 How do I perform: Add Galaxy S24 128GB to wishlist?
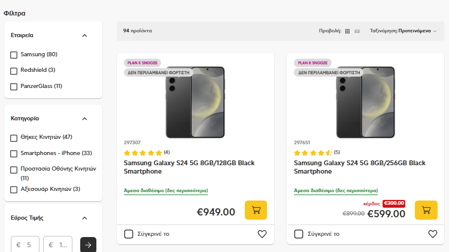[262, 234]
